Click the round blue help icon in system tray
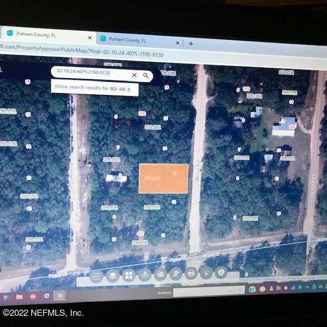The height and width of the screenshot is (327, 327). pyautogui.click(x=252, y=289)
